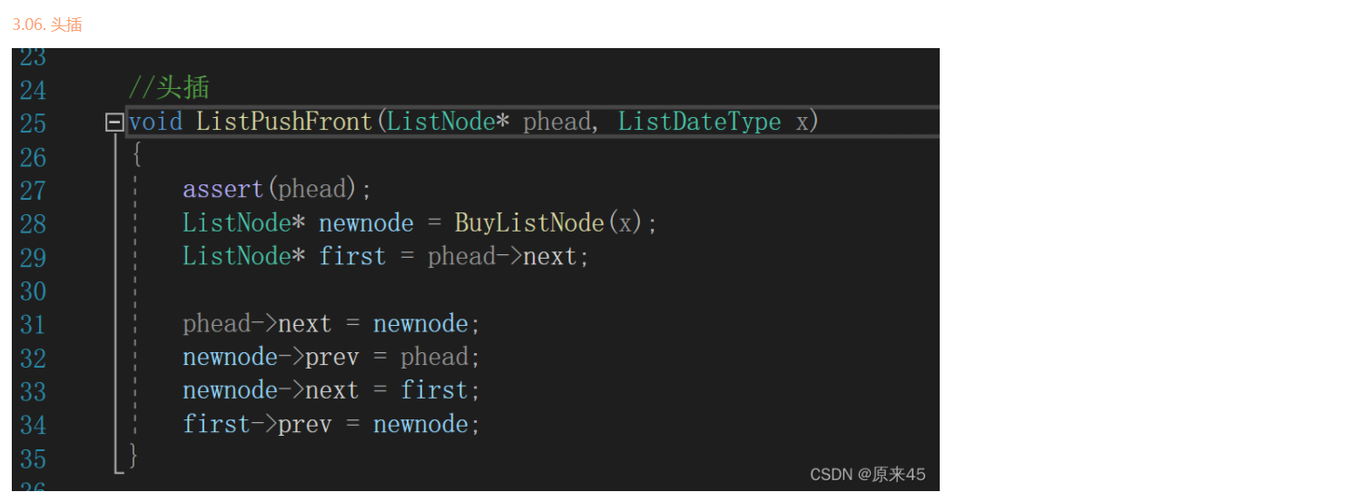Click the closing brace on line 35
This screenshot has width=1361, height=502.
pos(134,455)
